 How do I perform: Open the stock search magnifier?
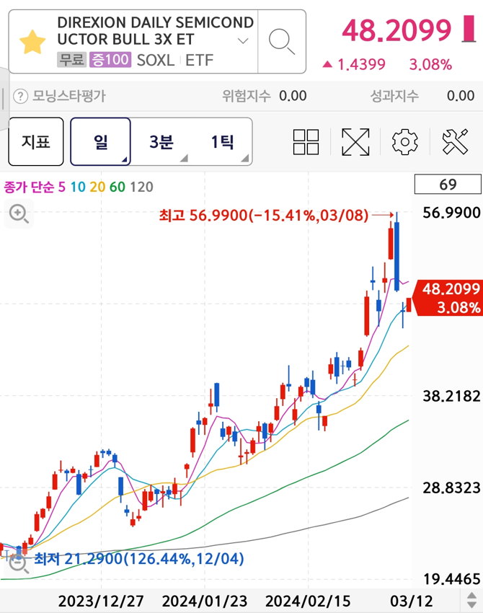point(281,41)
